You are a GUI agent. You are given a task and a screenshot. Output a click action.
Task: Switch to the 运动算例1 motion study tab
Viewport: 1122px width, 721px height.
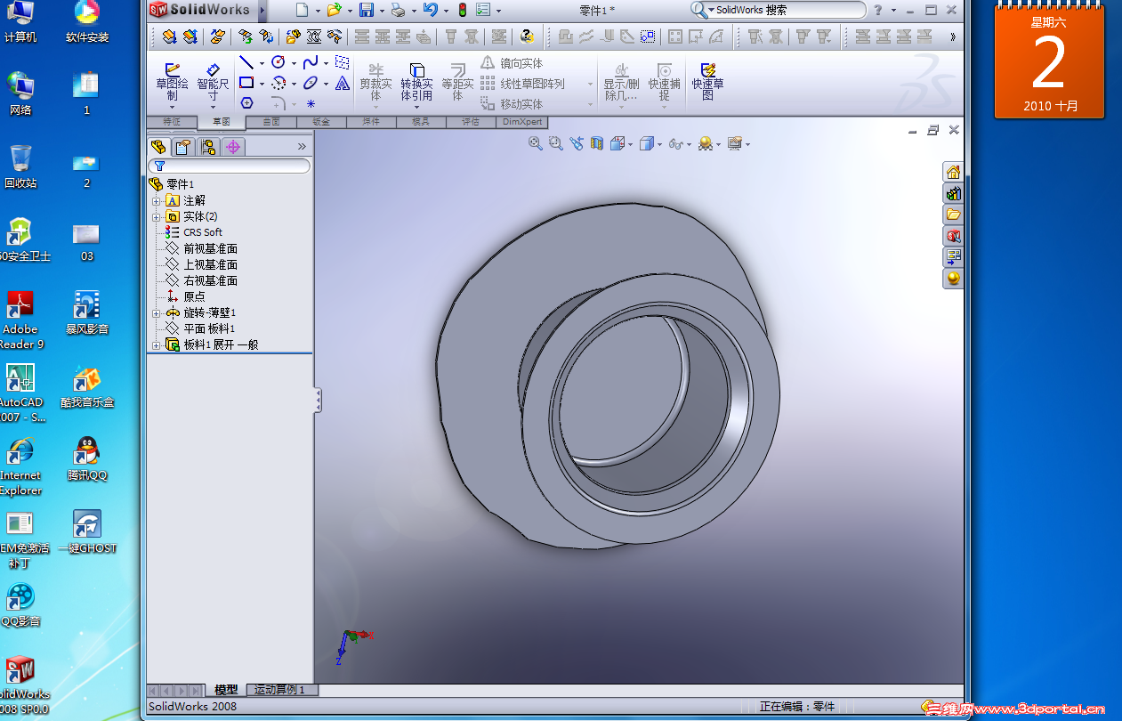[x=281, y=690]
